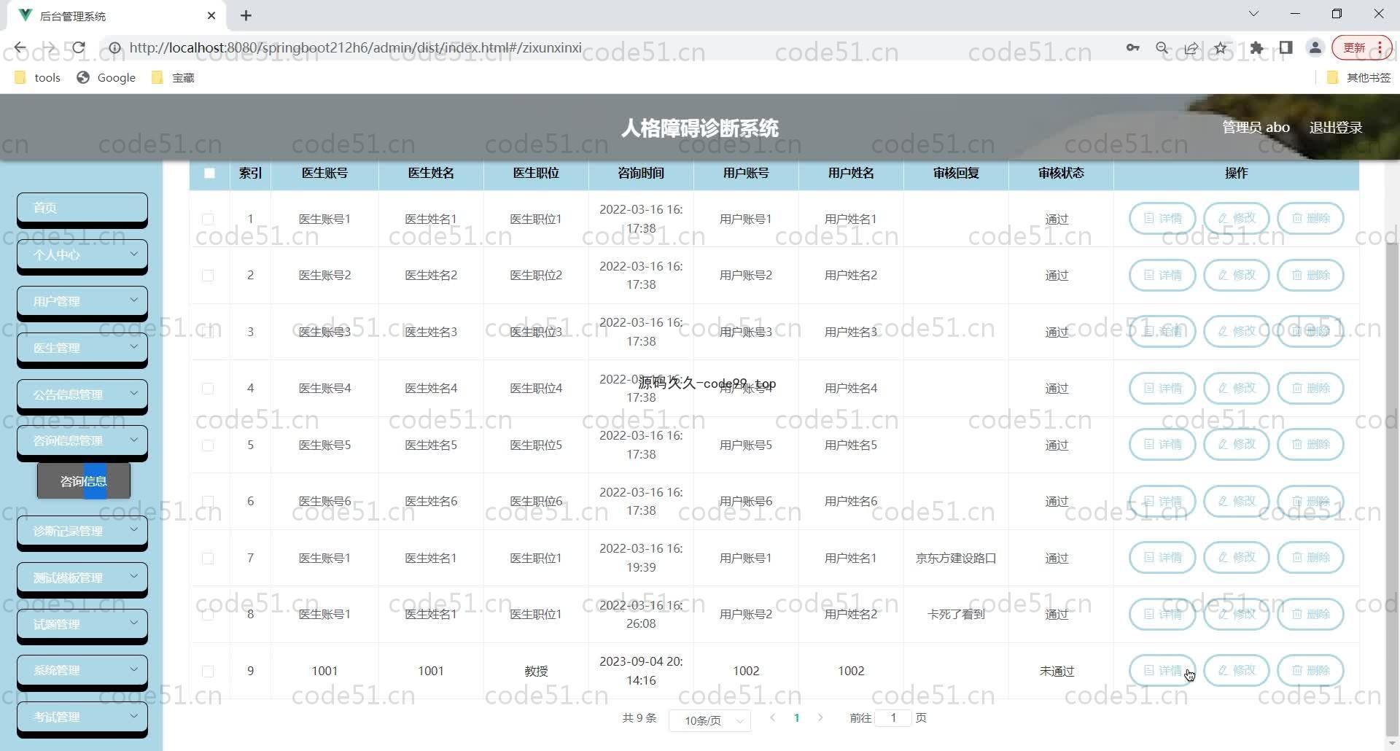Open the 宝藏 bookmark folder
This screenshot has width=1400, height=751.
point(173,77)
